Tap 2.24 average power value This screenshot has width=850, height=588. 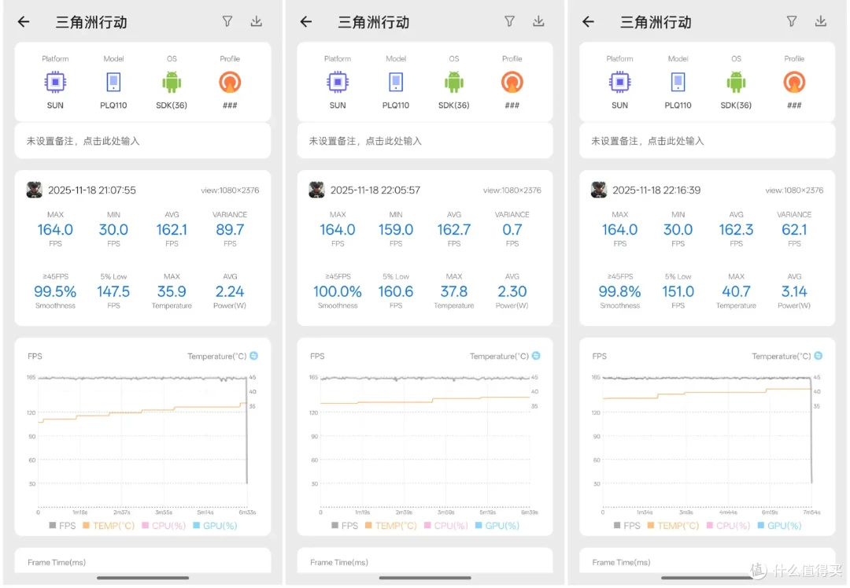point(230,291)
